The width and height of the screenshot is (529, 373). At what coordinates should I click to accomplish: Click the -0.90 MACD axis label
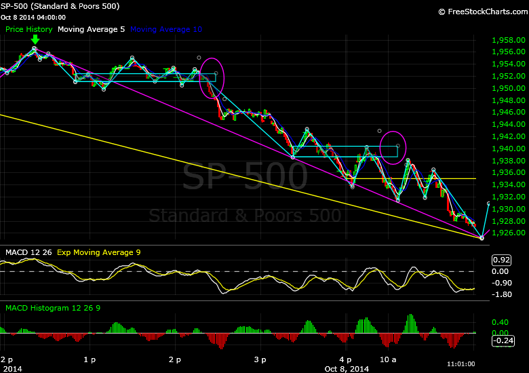coord(502,283)
